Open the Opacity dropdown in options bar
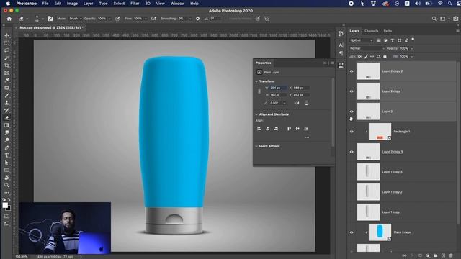This screenshot has width=461, height=259. click(x=109, y=19)
